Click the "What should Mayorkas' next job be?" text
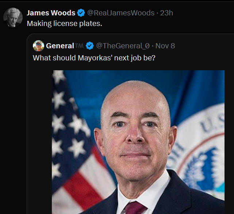This screenshot has height=214, width=234. [x=94, y=58]
